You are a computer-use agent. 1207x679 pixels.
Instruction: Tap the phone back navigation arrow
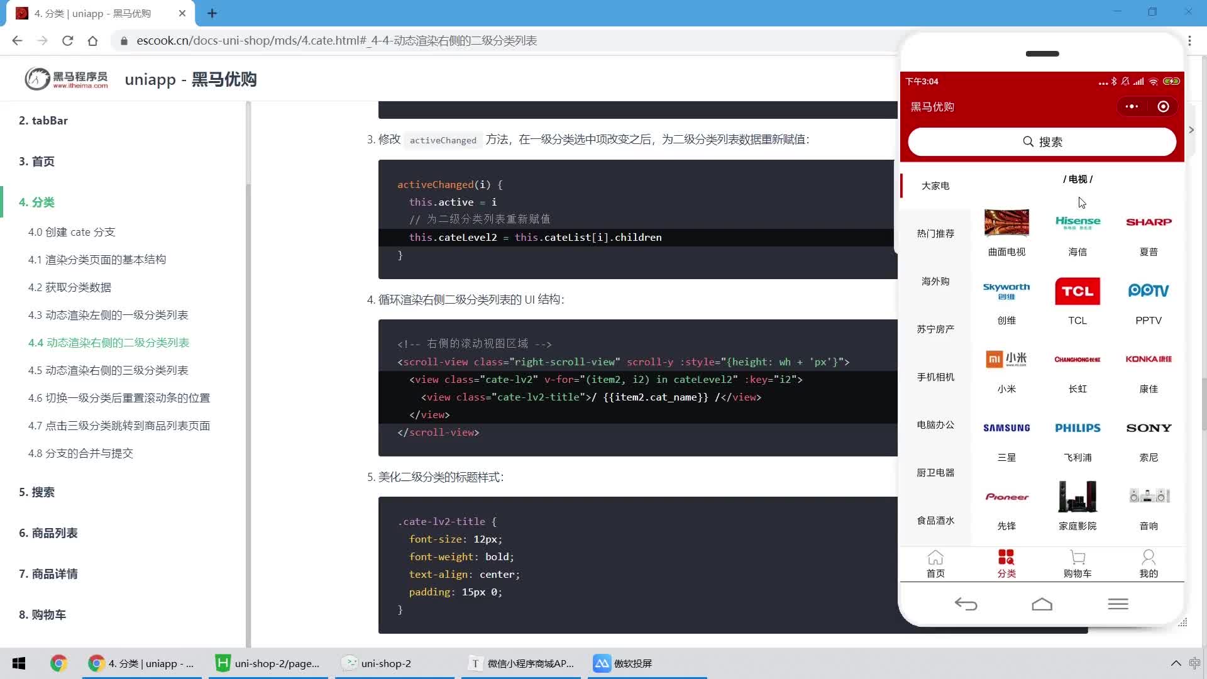click(966, 604)
